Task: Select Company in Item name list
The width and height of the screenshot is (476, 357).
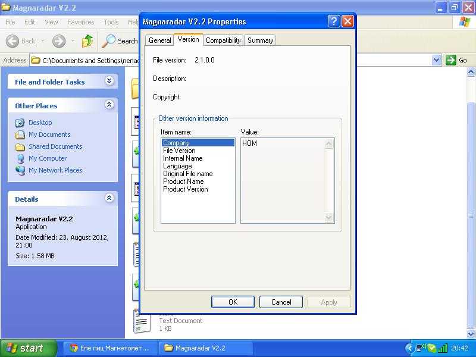Action: click(x=198, y=143)
